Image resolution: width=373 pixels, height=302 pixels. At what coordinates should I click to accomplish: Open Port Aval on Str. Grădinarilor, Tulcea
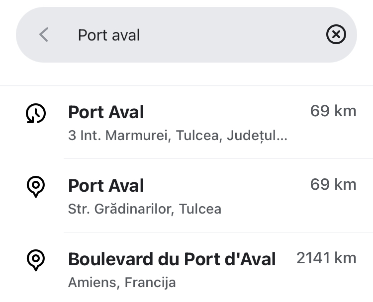(186, 196)
